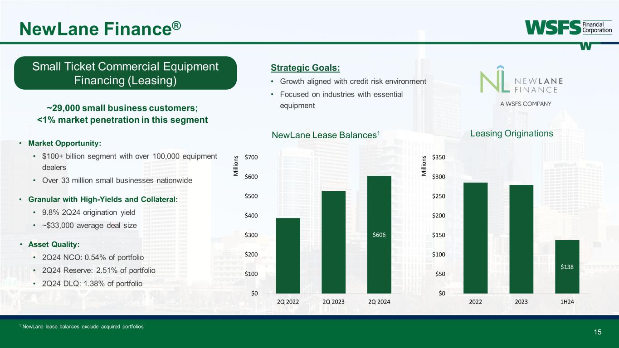Click the NewLane Lease Balances chart title
This screenshot has width=619, height=348.
point(325,135)
